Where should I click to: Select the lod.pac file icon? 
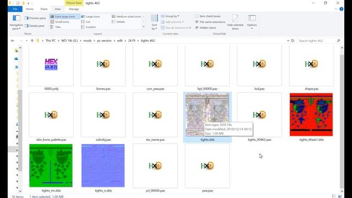coord(259,64)
